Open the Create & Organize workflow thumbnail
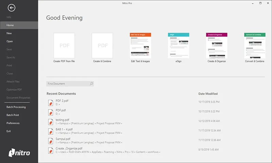 click(217, 46)
